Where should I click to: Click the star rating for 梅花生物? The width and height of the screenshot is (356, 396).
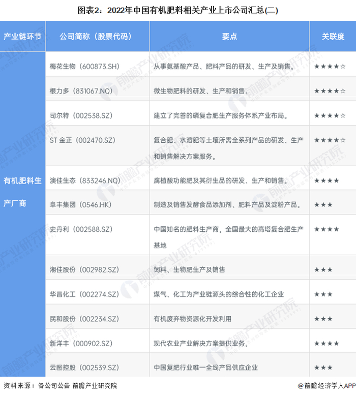click(x=330, y=67)
